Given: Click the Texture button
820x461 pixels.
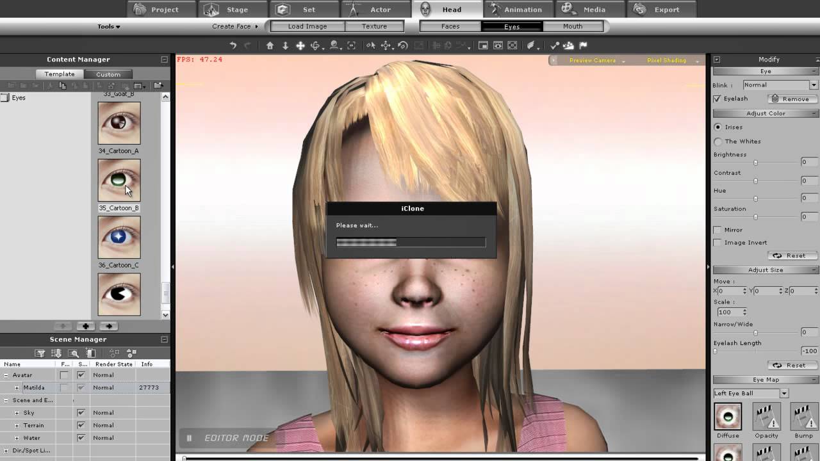Looking at the screenshot, I should 374,26.
